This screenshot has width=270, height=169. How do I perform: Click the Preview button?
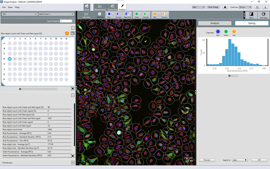pyautogui.click(x=207, y=160)
